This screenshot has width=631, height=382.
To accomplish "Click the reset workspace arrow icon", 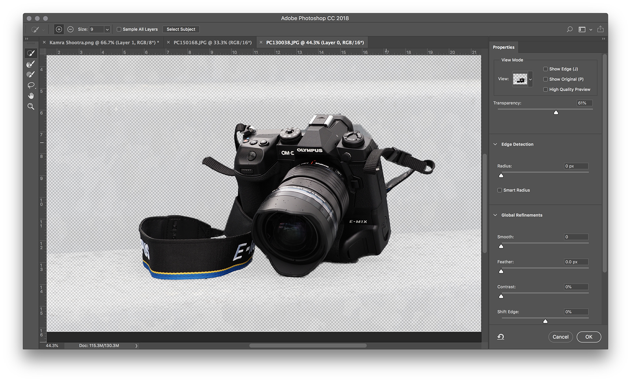I will (x=500, y=337).
